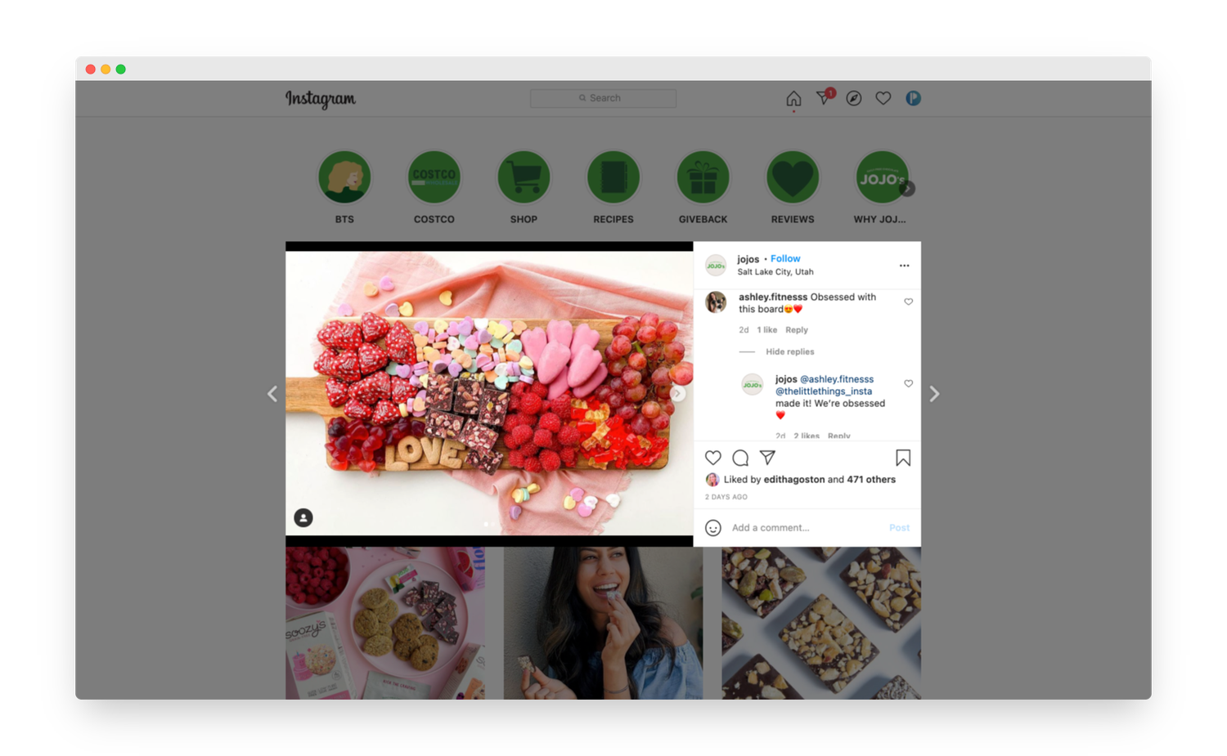Open the COSTCO highlight
The width and height of the screenshot is (1227, 756).
[x=434, y=177]
